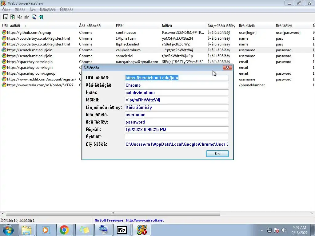Click login cell 'lbphackeridiot'
This screenshot has width=315, height=236.
[128, 44]
